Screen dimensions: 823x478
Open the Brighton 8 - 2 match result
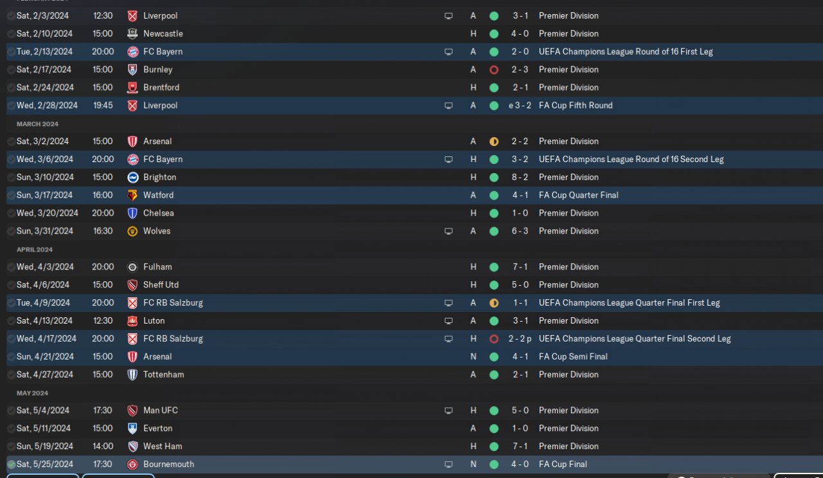[520, 177]
